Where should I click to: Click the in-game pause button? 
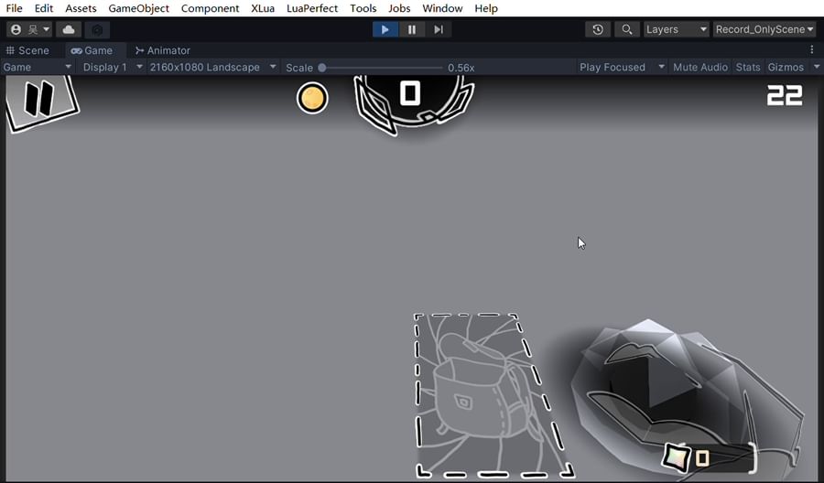(x=41, y=102)
